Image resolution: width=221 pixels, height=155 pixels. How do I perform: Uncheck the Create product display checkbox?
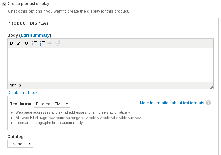click(x=5, y=4)
